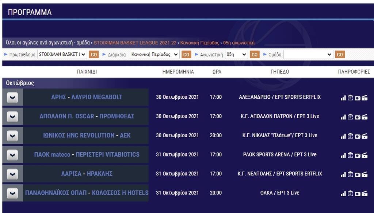Open clipboard report icon for ΠΑΝΑΘΗΝΑΪΚΟΣ - ΚΟΛΟΣΣΟΣ game
The width and height of the screenshot is (374, 213).
click(350, 193)
